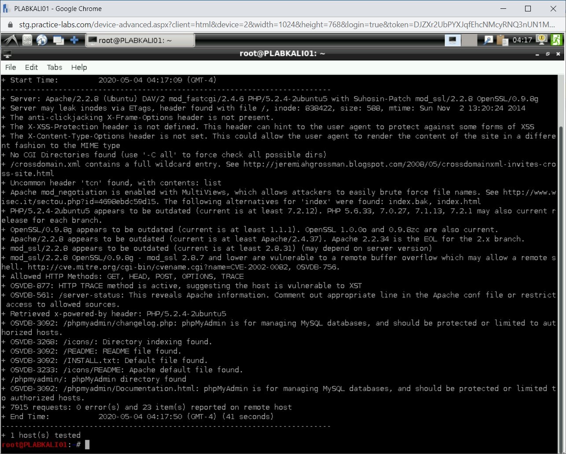566x454 pixels.
Task: Click the green logout exit icon
Action: [556, 40]
